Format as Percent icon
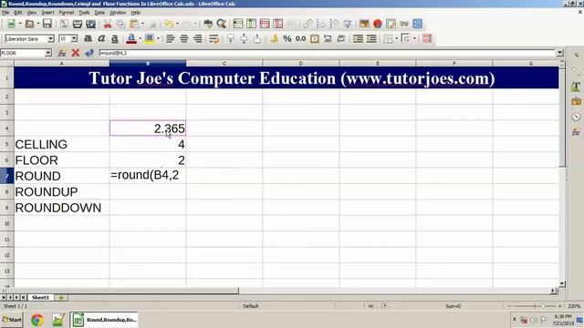This screenshot has width=584, height=328. click(x=287, y=38)
